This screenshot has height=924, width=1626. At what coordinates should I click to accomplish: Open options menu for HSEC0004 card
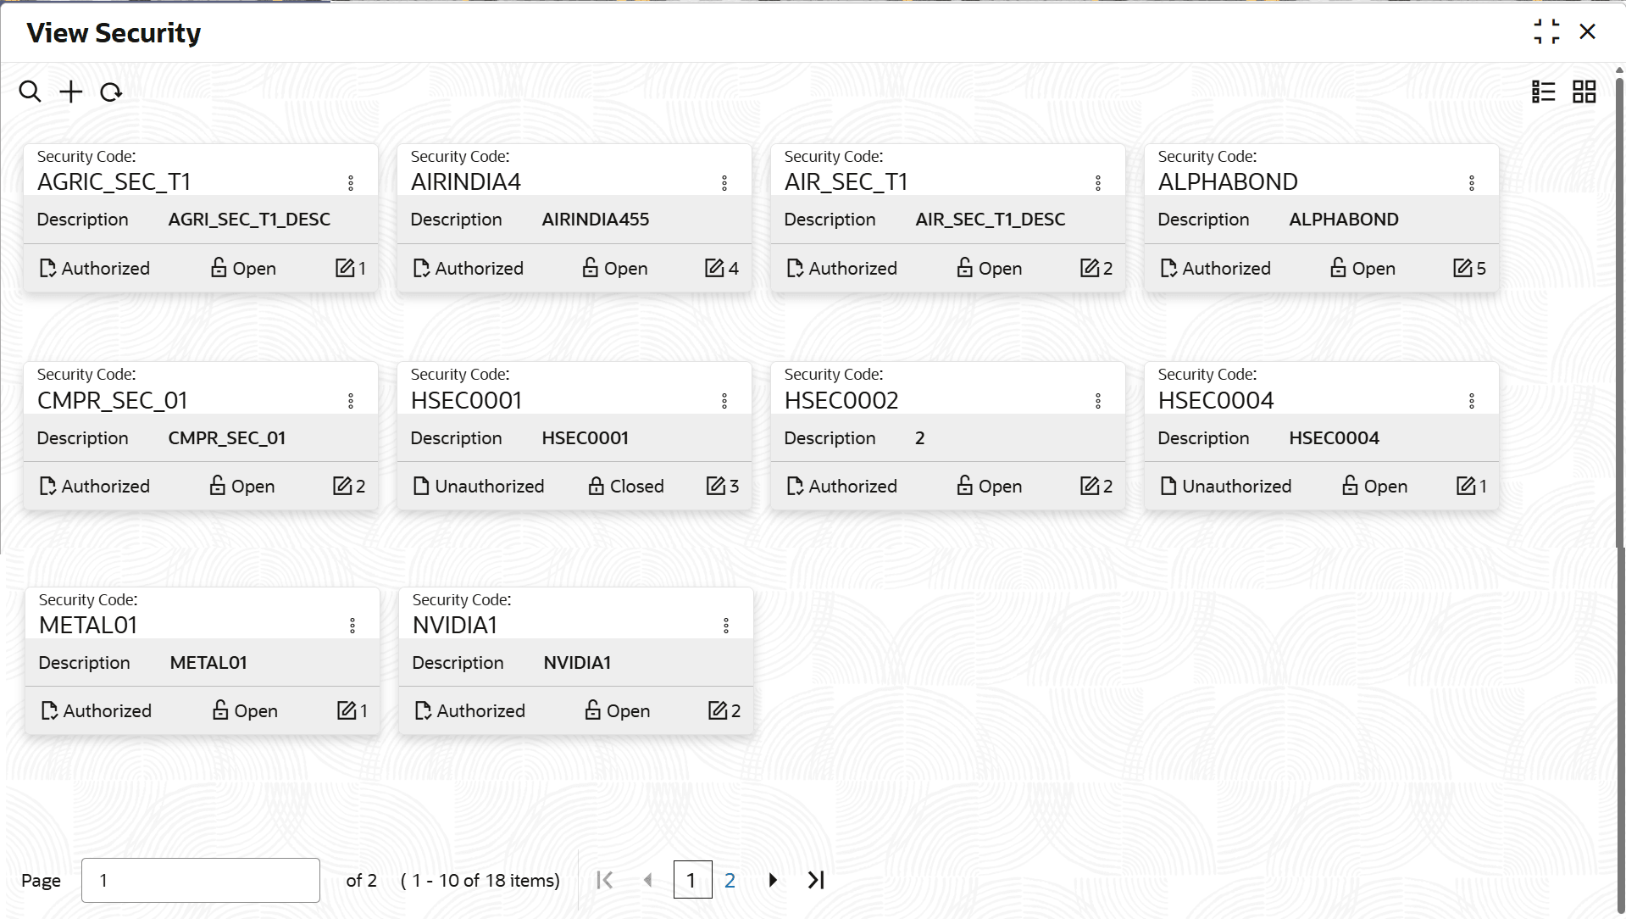pyautogui.click(x=1472, y=401)
